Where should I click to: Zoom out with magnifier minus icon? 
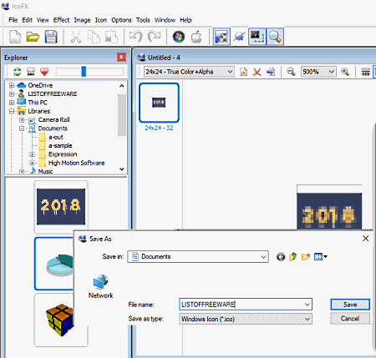pyautogui.click(x=291, y=72)
